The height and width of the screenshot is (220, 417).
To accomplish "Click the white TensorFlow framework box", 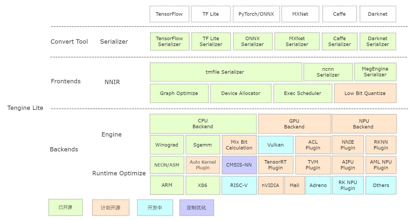I will pyautogui.click(x=169, y=14).
